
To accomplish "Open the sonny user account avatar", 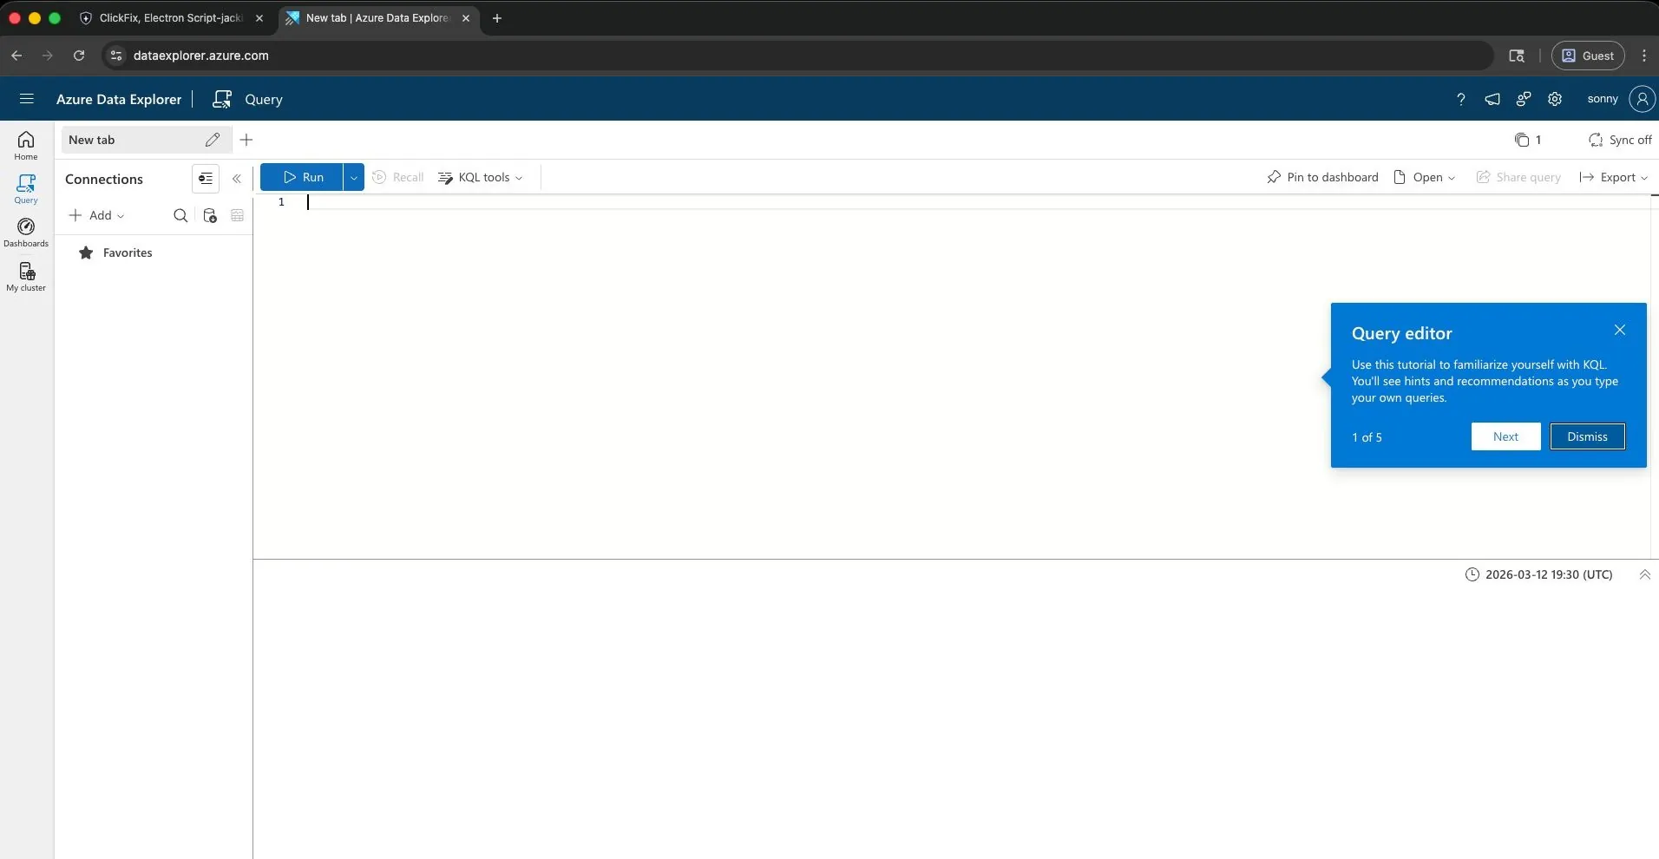I will click(x=1643, y=99).
